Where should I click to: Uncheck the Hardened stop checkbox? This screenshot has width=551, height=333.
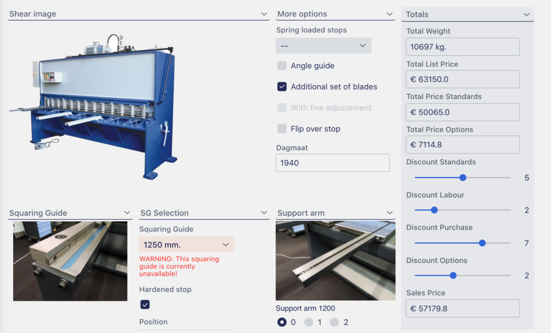pos(145,305)
